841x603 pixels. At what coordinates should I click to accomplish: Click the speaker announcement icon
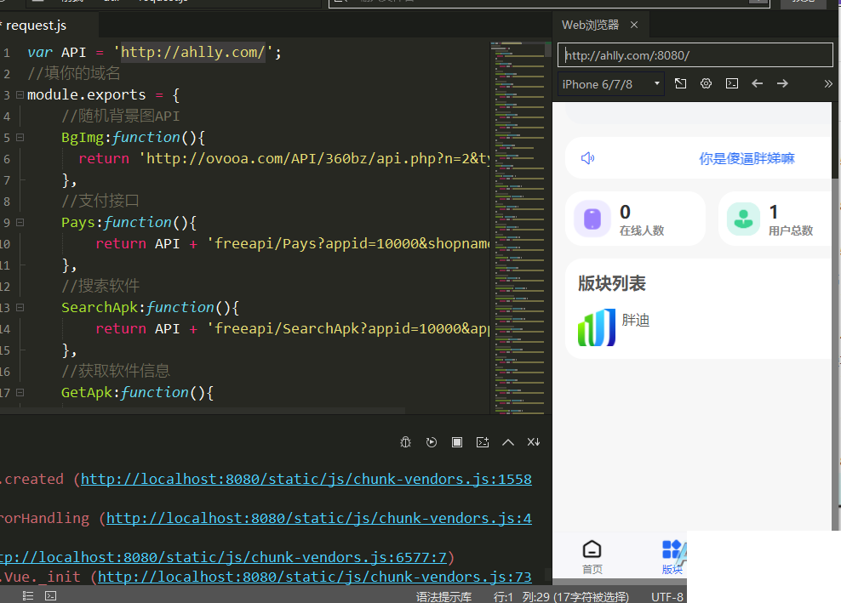pyautogui.click(x=588, y=157)
